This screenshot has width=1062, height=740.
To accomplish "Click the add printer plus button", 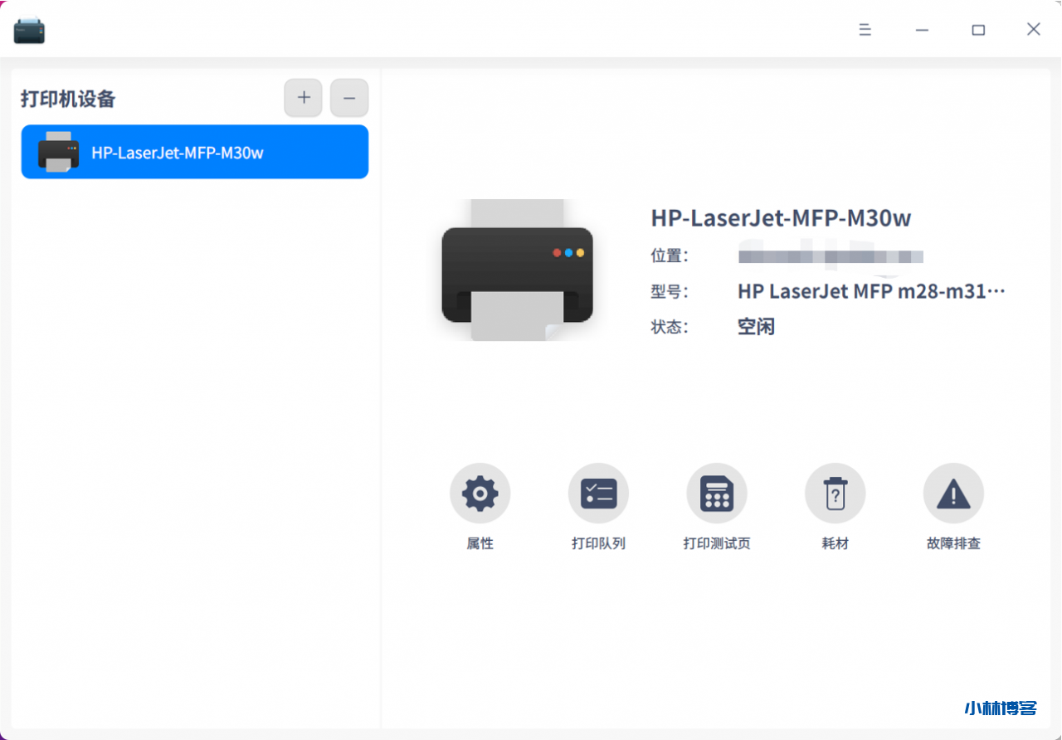I will [x=303, y=98].
